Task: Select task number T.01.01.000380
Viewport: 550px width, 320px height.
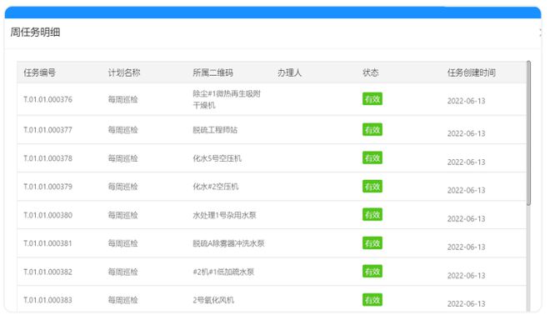Action: 48,215
